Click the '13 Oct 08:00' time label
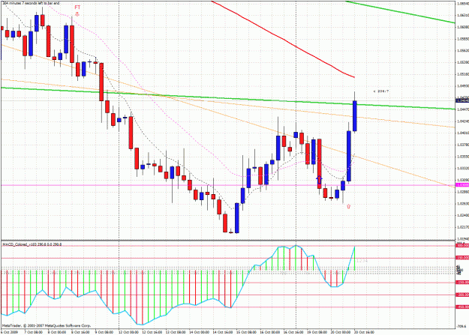Screen dimensions: 469x335 (175, 332)
